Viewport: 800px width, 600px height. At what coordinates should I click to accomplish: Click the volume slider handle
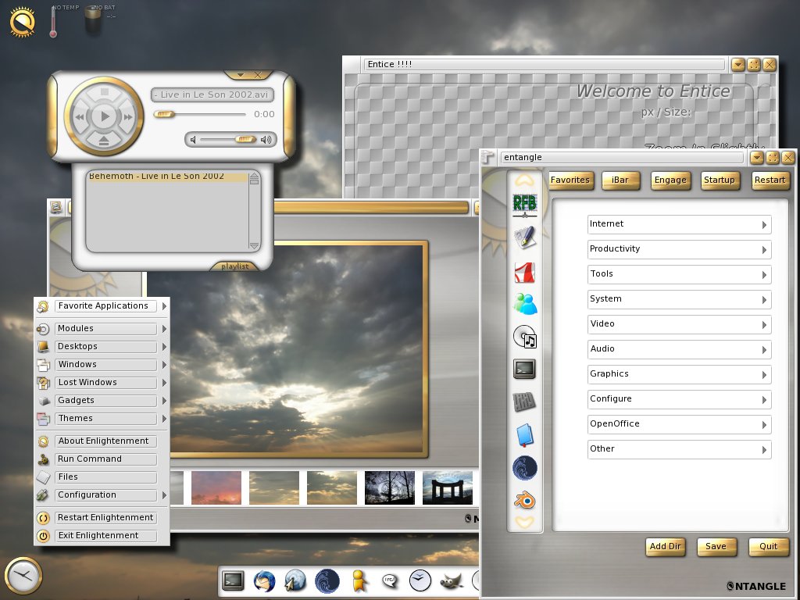tap(246, 140)
